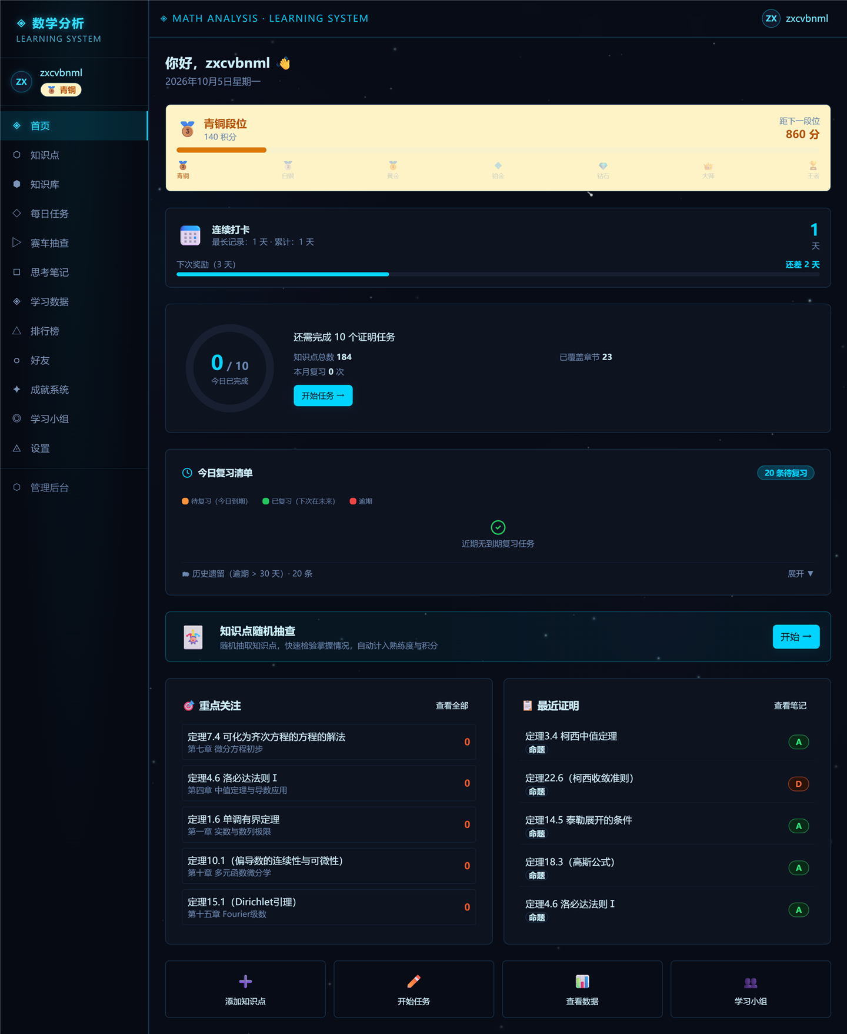Click the 查看全部 link

(452, 706)
